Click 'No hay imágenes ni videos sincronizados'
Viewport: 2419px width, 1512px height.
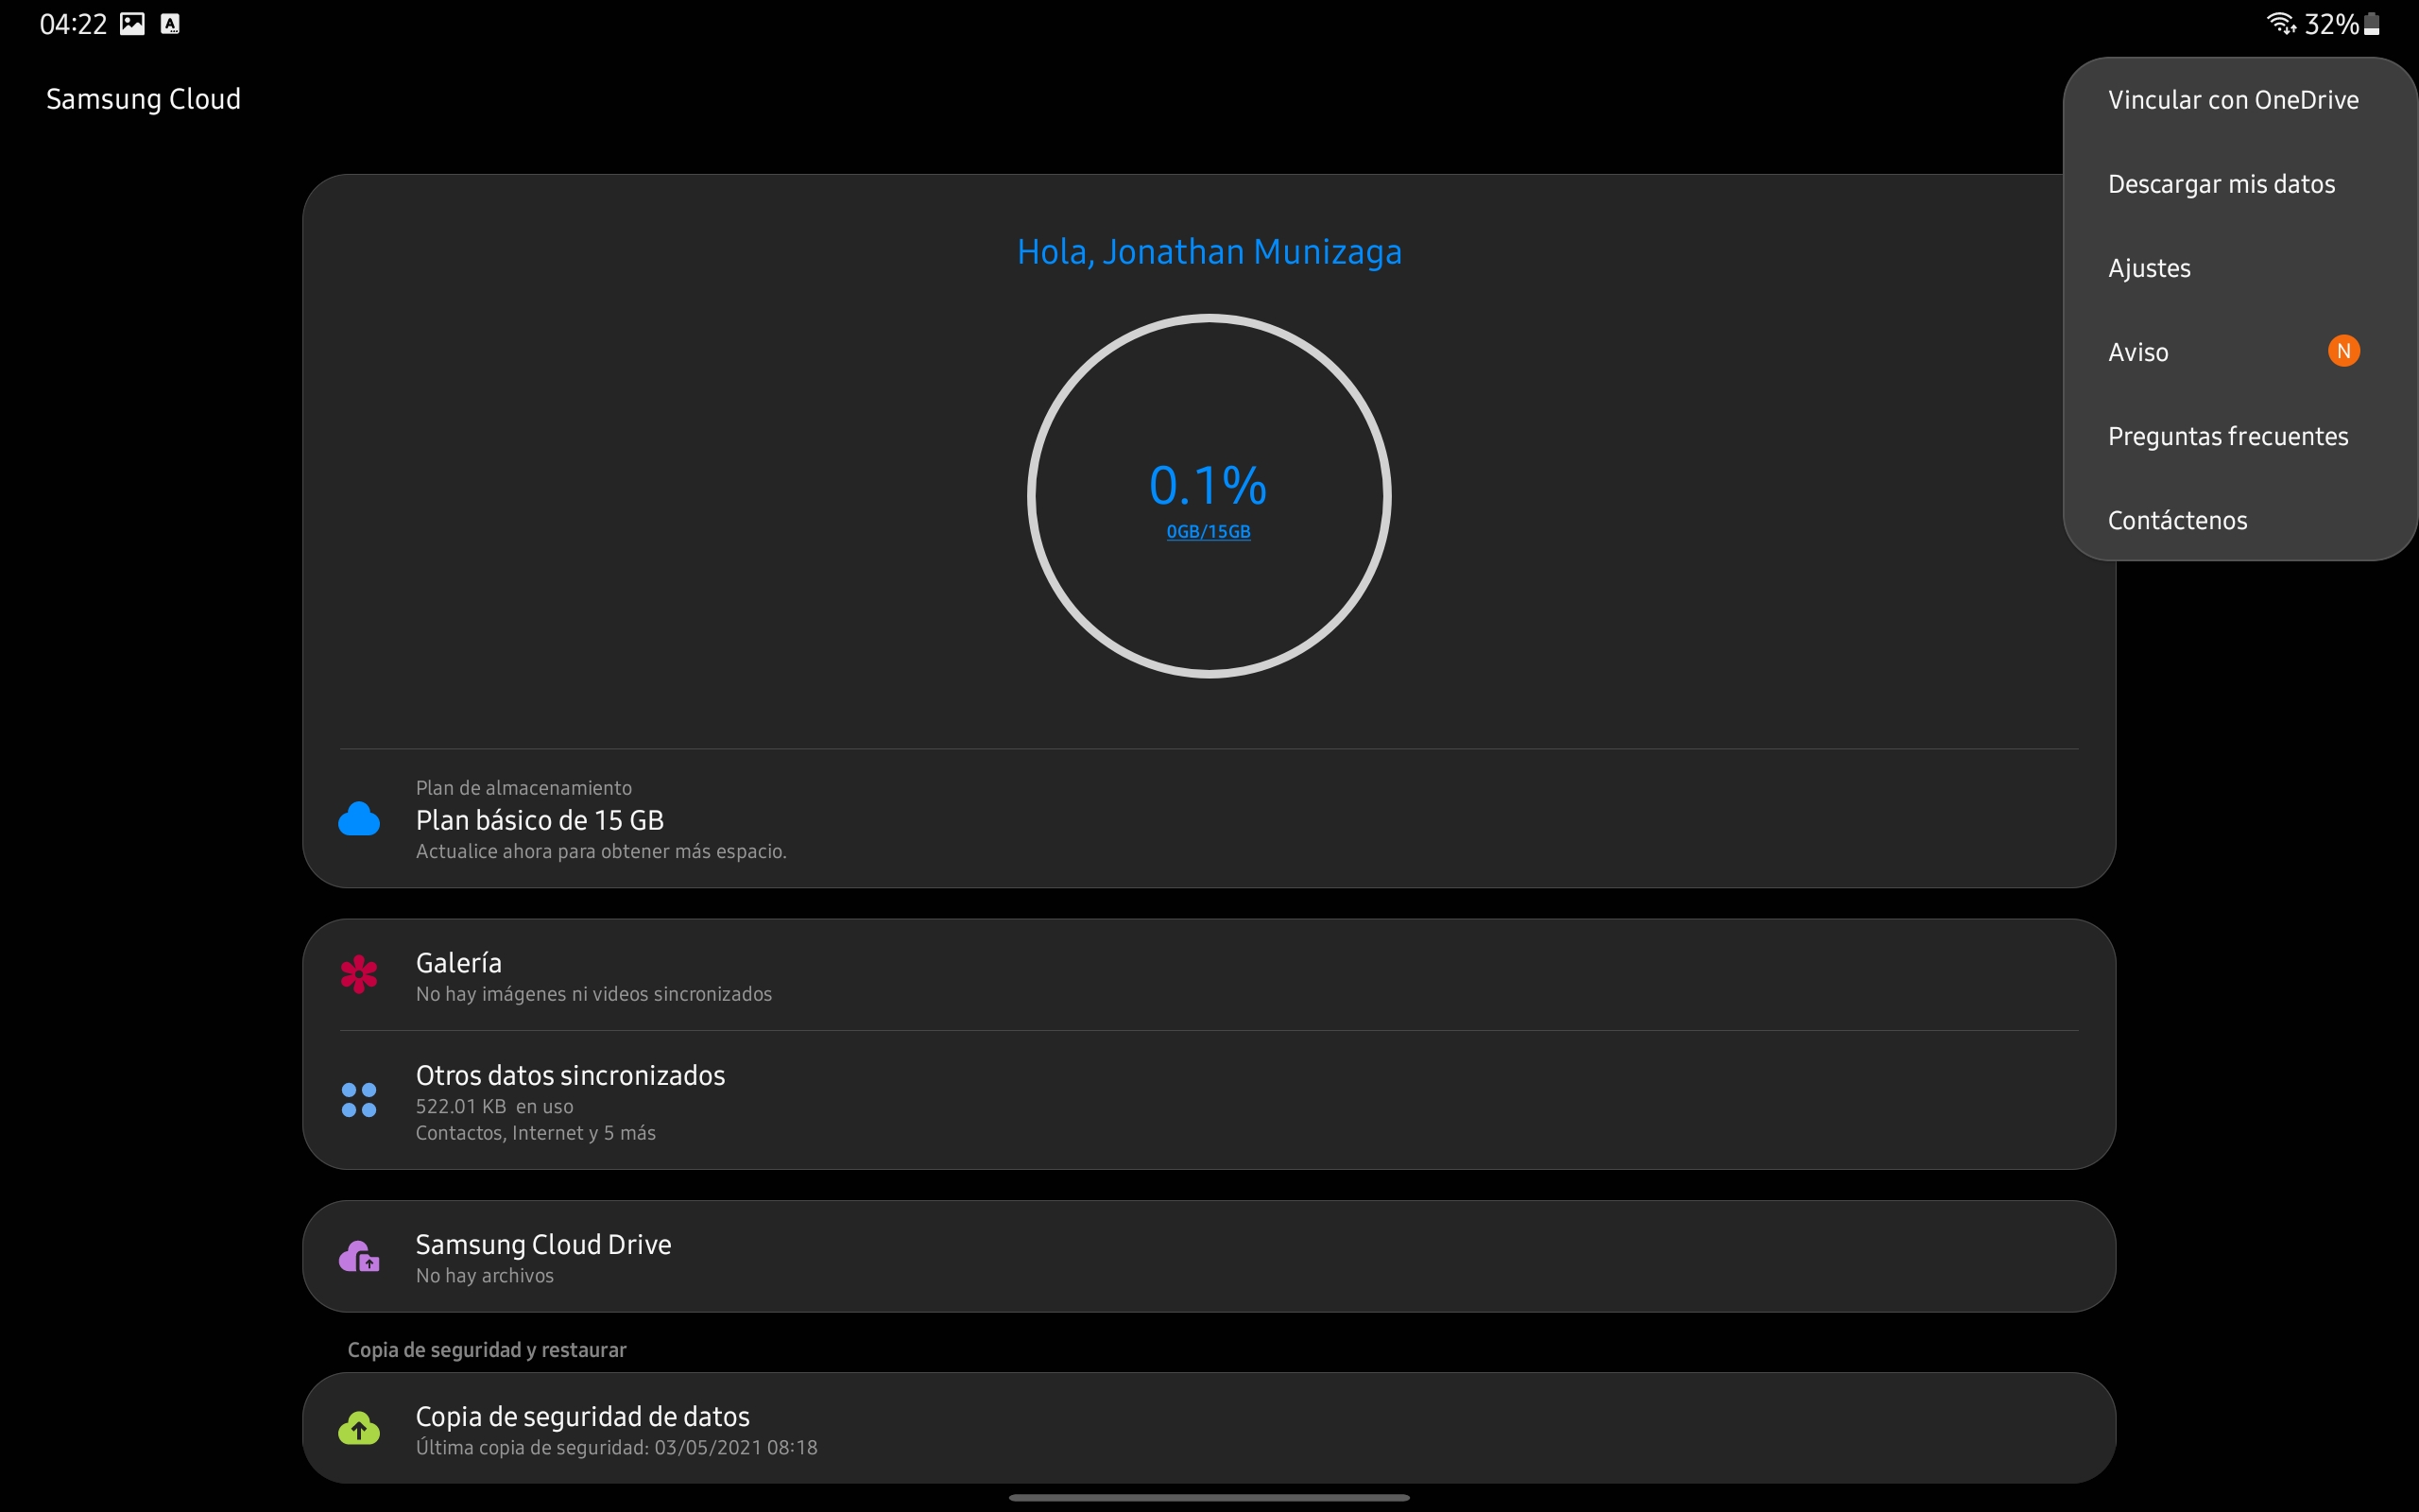[593, 994]
